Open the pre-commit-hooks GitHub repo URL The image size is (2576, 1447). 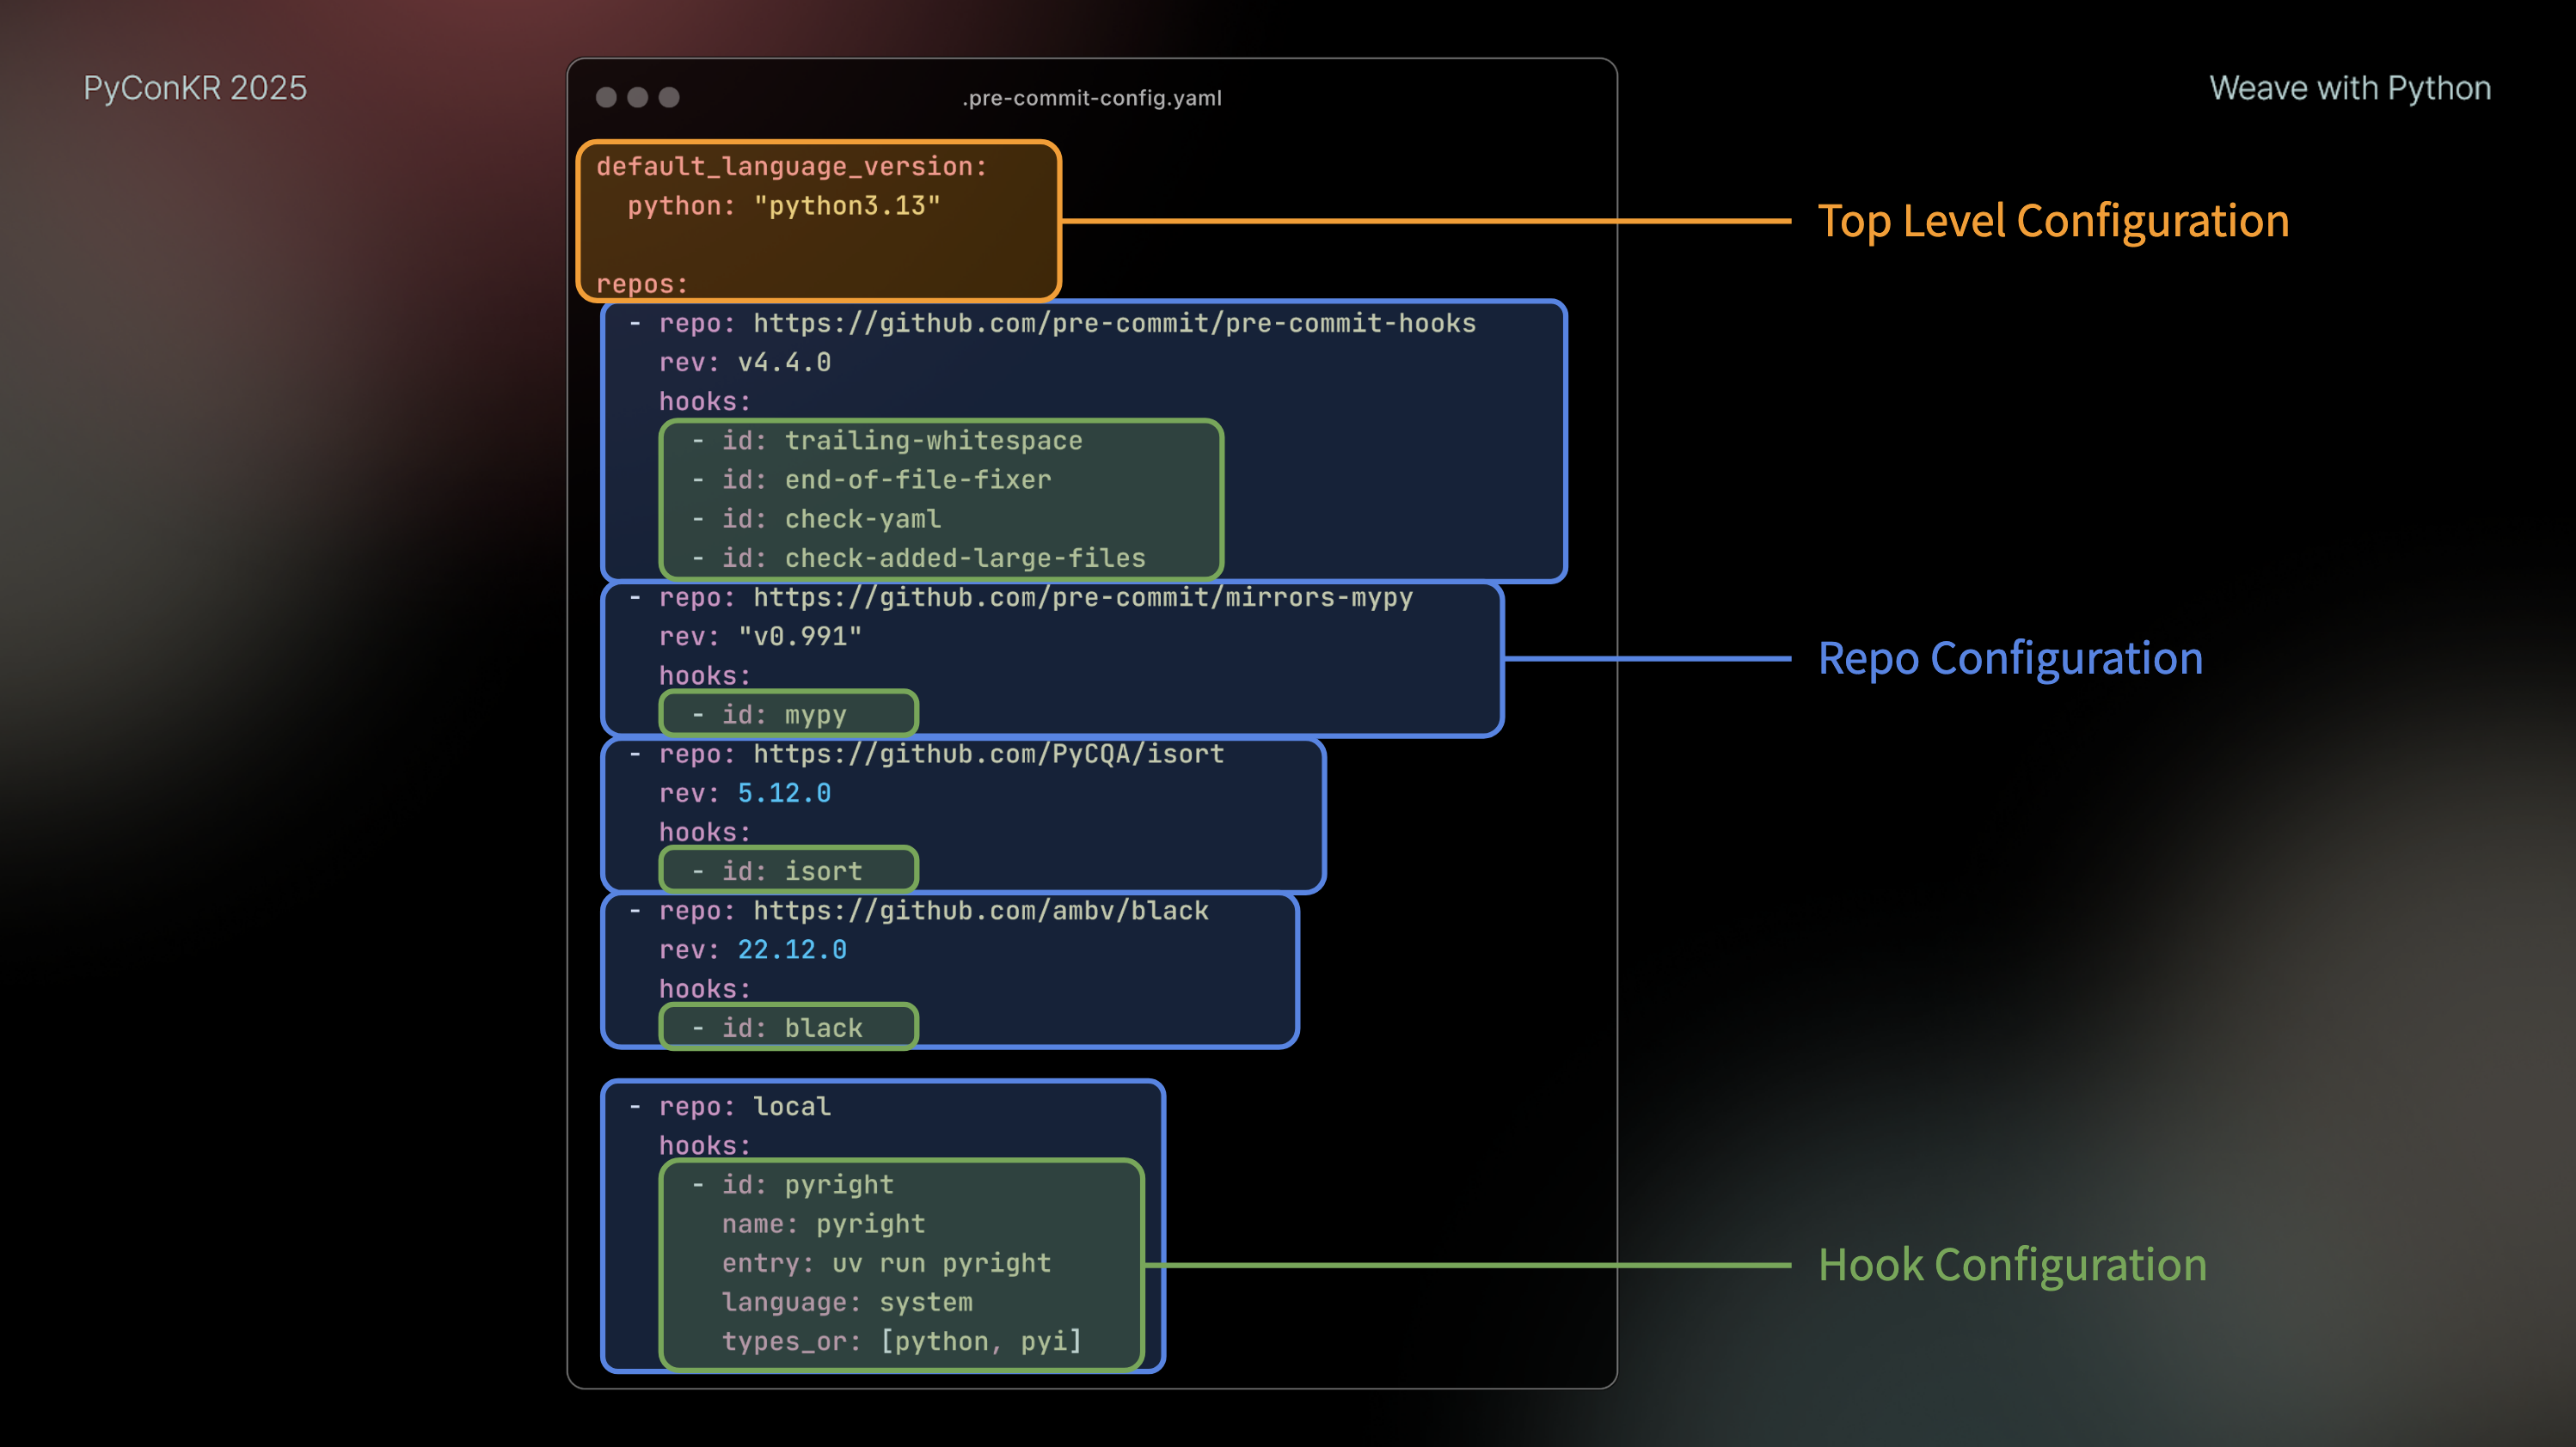click(x=1114, y=323)
